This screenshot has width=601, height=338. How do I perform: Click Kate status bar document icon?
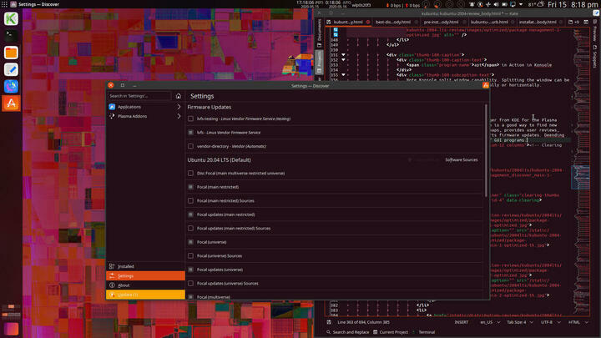tap(329, 322)
